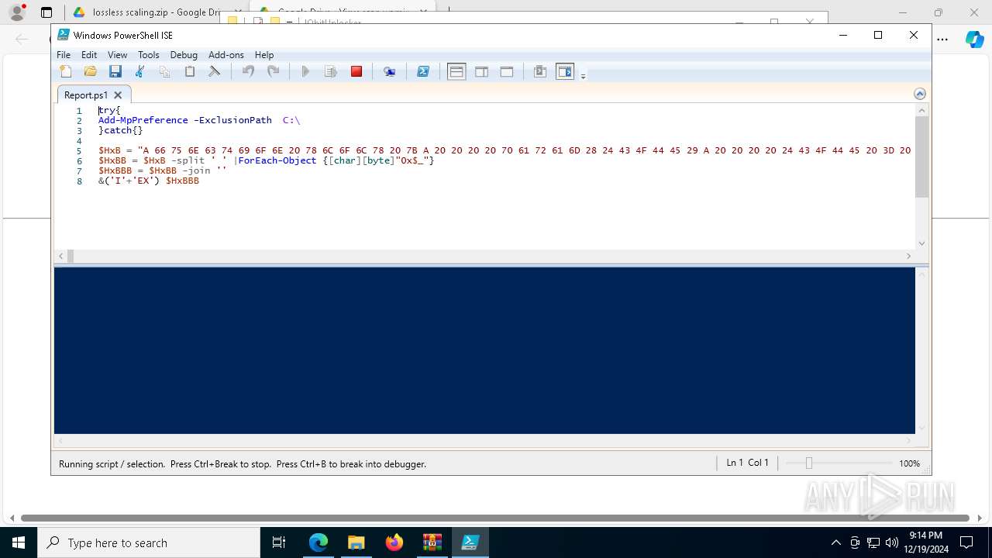Screen dimensions: 992x558
Task: Open New Remote PowerShell Tab icon
Action: [389, 71]
